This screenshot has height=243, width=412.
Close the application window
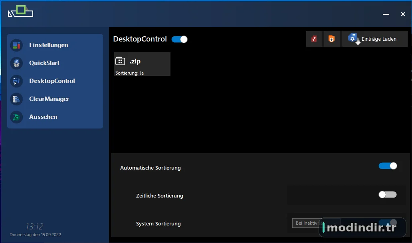point(403,14)
